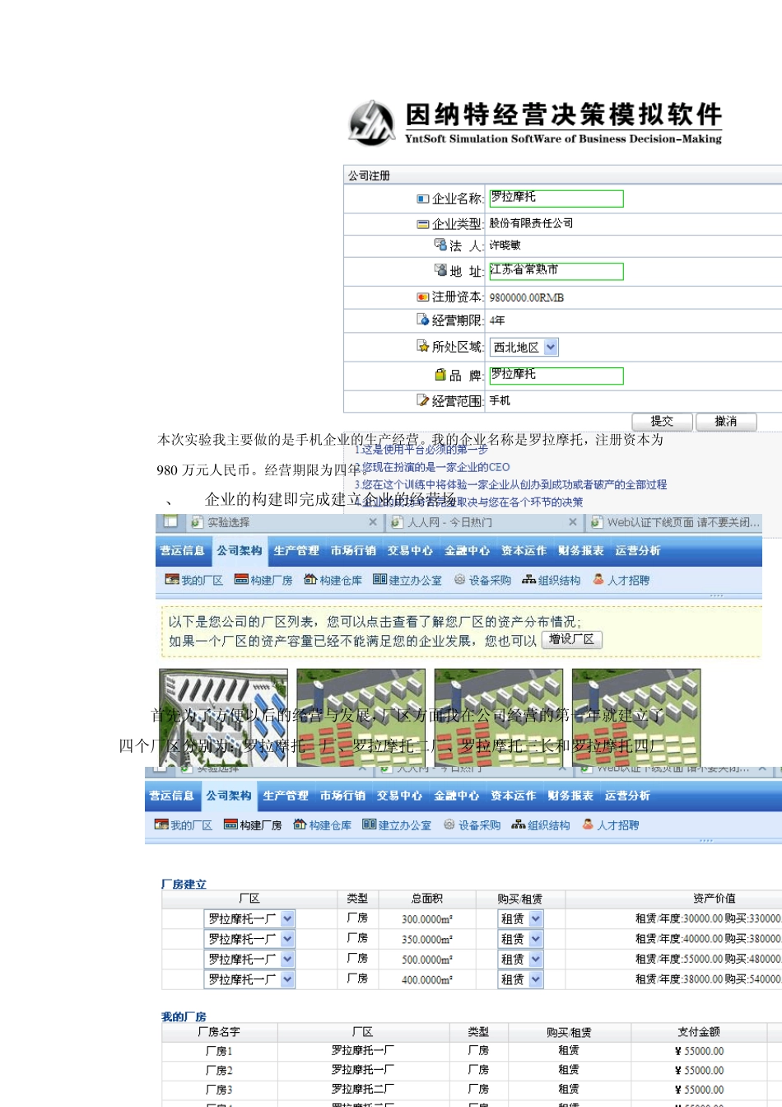Open 财务报表 in first navigation bar
The image size is (782, 1107).
[x=580, y=551]
